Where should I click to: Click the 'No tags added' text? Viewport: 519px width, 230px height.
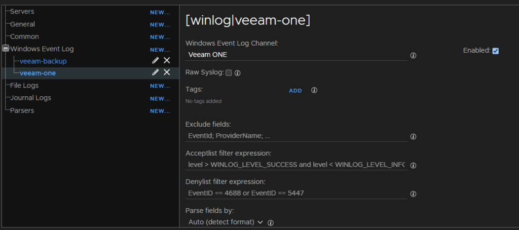204,101
